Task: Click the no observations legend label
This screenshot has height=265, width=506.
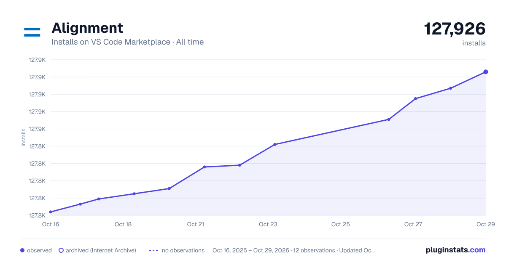Action: [x=183, y=250]
